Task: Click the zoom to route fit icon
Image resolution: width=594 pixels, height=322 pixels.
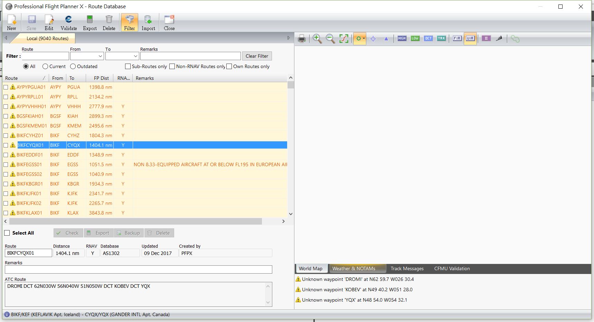Action: (344, 39)
